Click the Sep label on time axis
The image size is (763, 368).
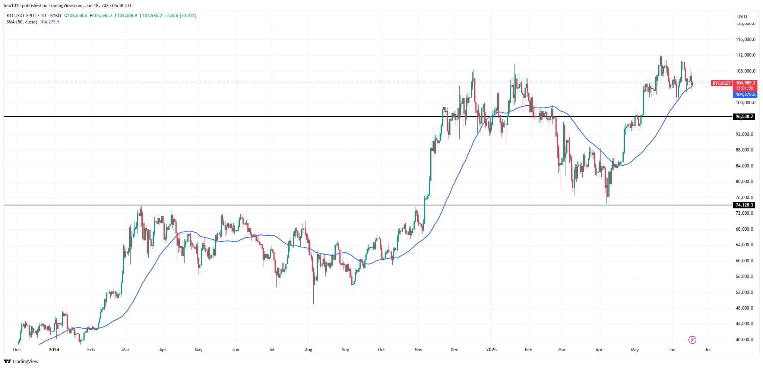point(345,350)
